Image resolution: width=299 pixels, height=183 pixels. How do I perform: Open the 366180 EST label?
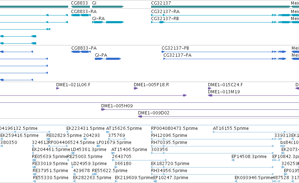[123, 164]
